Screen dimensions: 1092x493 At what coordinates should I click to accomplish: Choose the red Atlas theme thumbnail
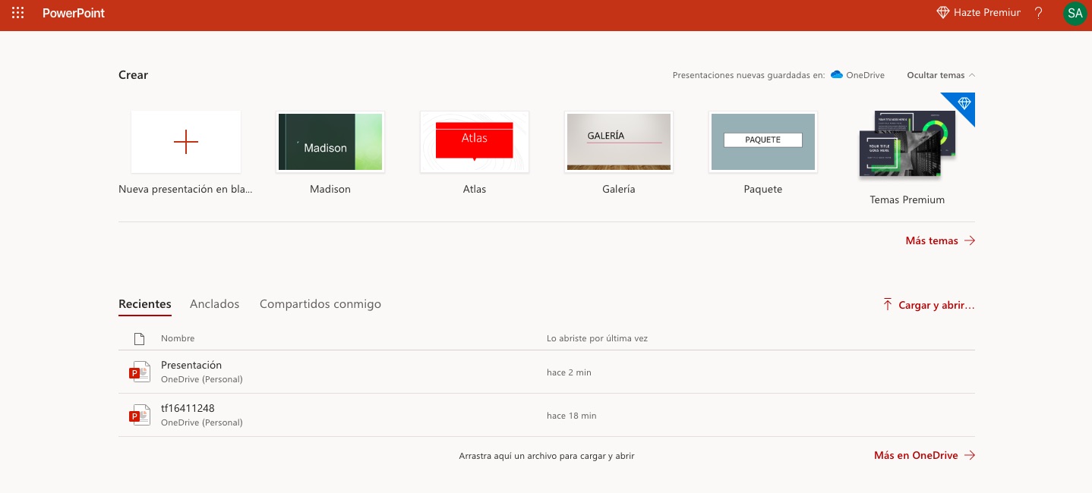(x=475, y=142)
